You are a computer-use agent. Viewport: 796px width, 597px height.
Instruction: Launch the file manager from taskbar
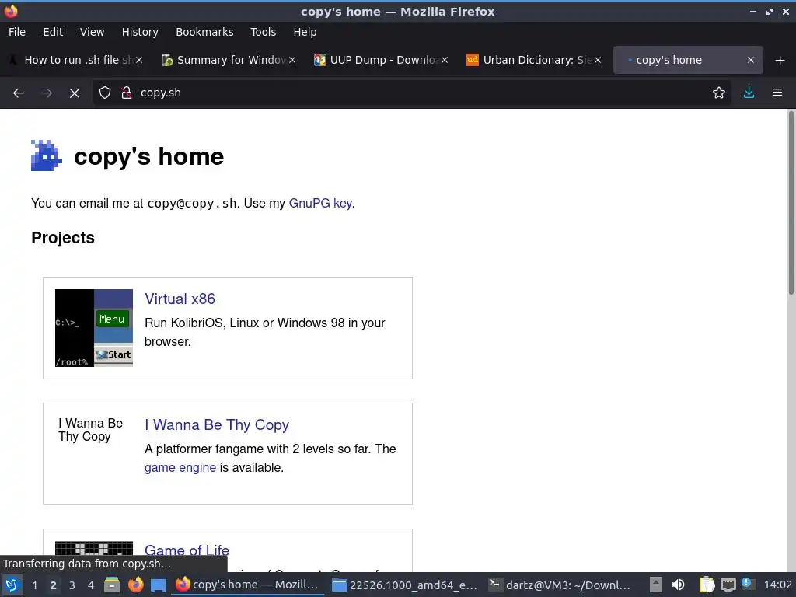(112, 585)
